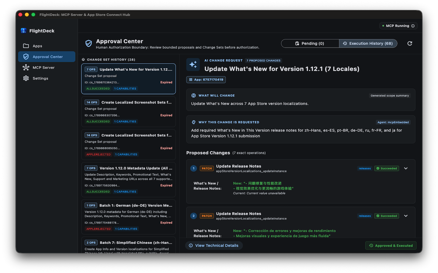Click the APPLEREJECTED tag on Batch 1 German
The image size is (438, 273).
tap(99, 229)
